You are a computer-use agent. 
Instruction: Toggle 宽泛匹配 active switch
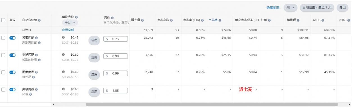[13, 55]
